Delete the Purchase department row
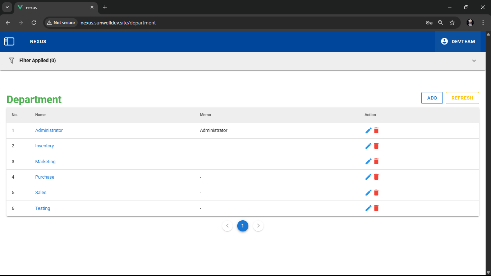Screen dimensions: 491x276 pos(376,177)
